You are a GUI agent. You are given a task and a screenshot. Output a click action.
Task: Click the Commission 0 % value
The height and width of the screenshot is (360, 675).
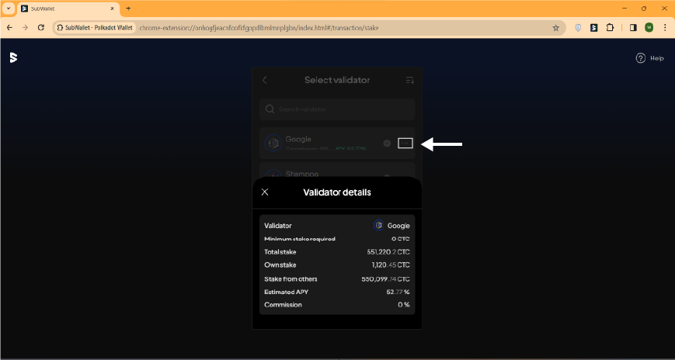404,304
